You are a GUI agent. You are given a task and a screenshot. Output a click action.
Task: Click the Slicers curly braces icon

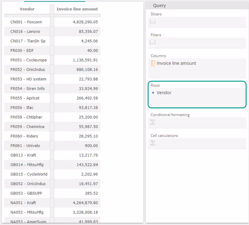click(x=153, y=22)
